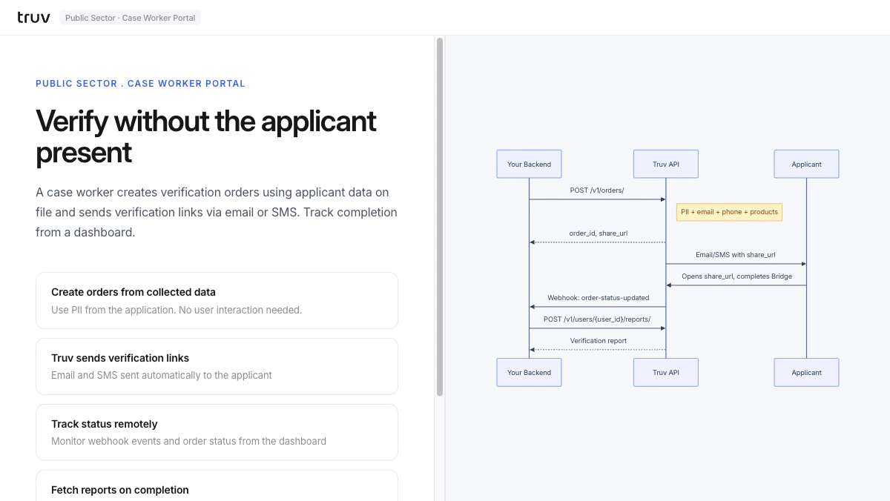Viewport: 890px width, 501px height.
Task: Click the top Applicant diagram box
Action: coord(806,165)
